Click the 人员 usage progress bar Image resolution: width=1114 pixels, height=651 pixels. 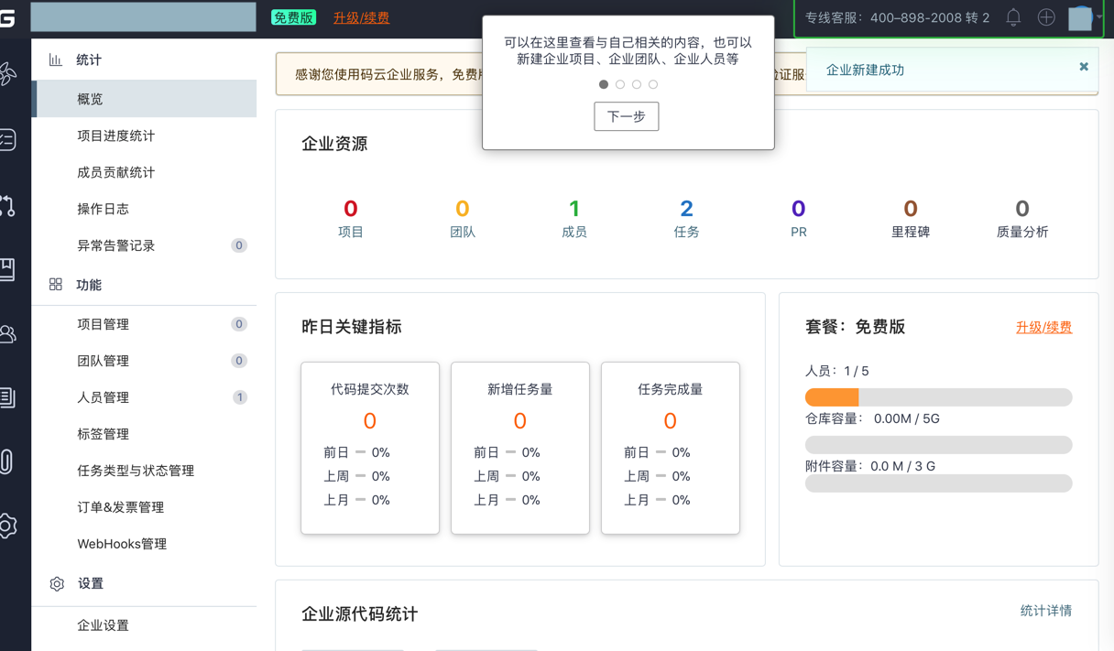click(938, 396)
